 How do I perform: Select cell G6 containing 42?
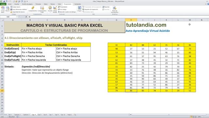(x=117, y=45)
